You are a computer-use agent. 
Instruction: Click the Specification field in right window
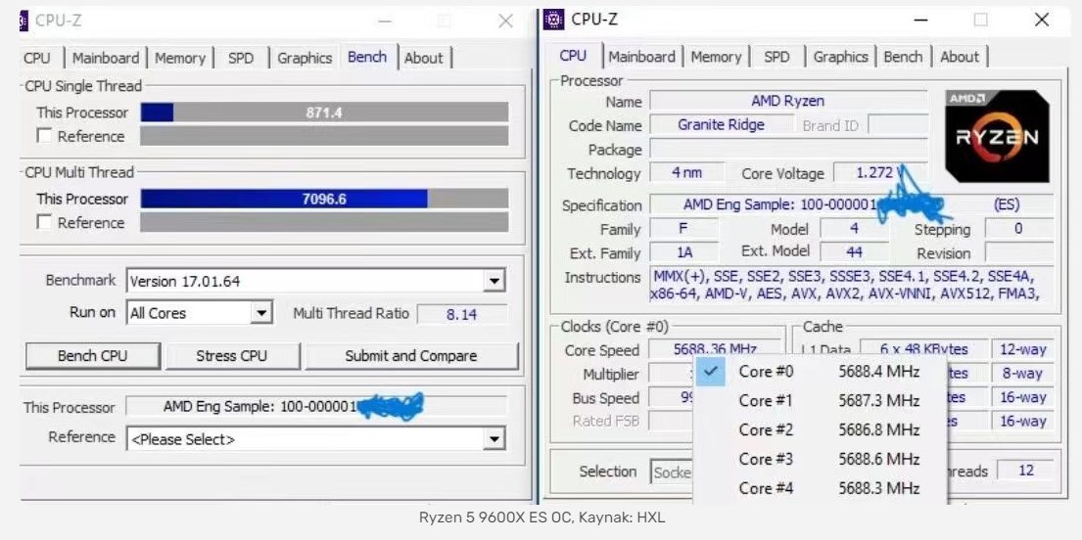pyautogui.click(x=852, y=204)
